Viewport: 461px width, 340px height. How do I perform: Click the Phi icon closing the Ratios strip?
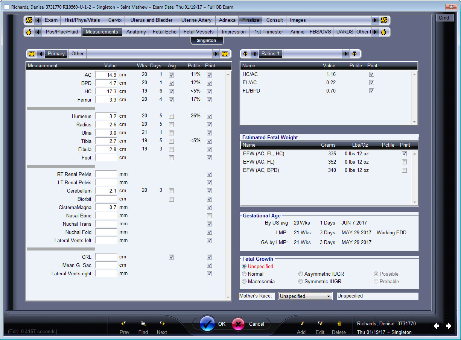(354, 54)
